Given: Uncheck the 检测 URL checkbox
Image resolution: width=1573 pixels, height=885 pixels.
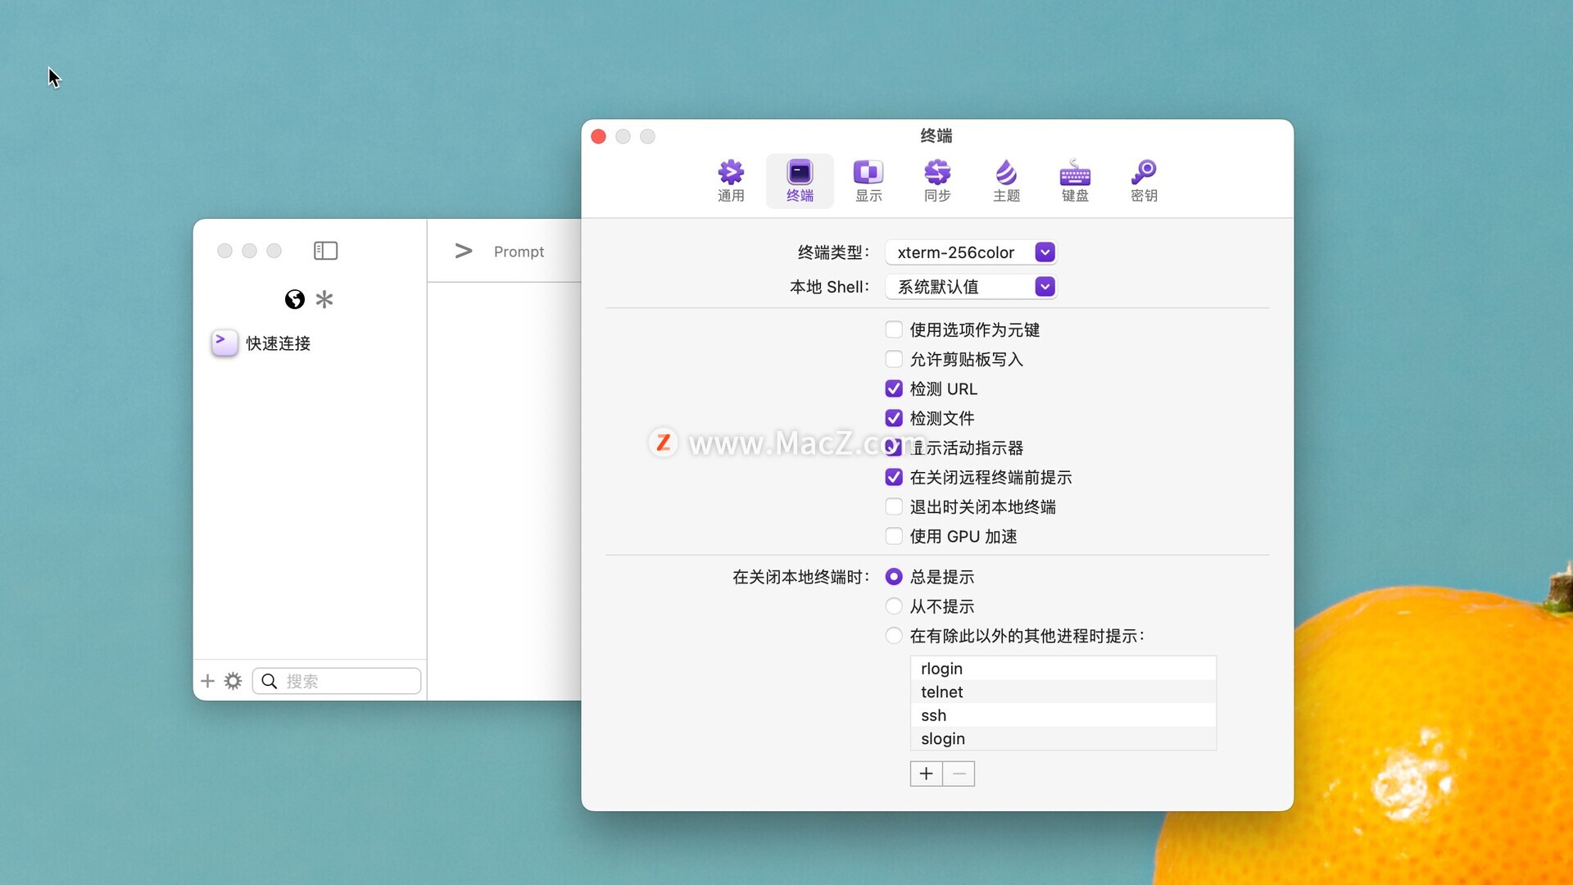Looking at the screenshot, I should (x=894, y=389).
